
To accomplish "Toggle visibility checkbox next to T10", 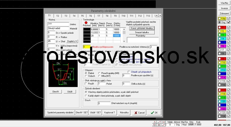I will point(228,62).
